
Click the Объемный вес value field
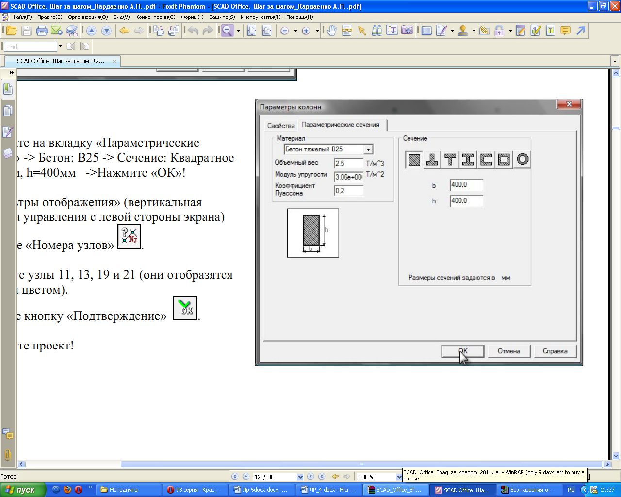(348, 164)
